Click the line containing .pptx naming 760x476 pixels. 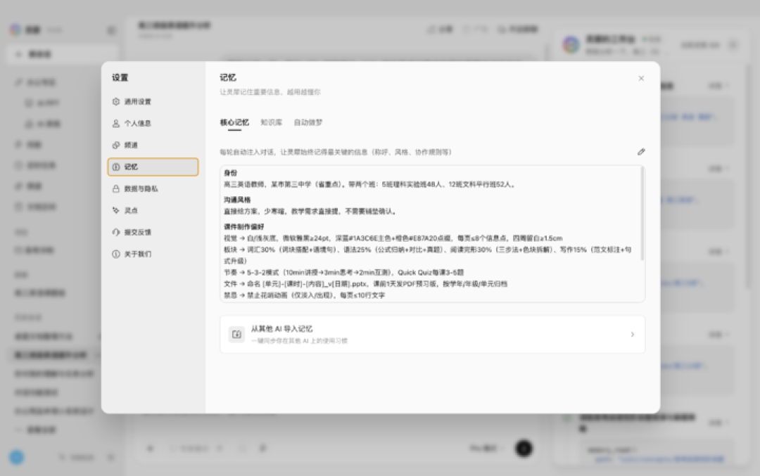tap(365, 284)
